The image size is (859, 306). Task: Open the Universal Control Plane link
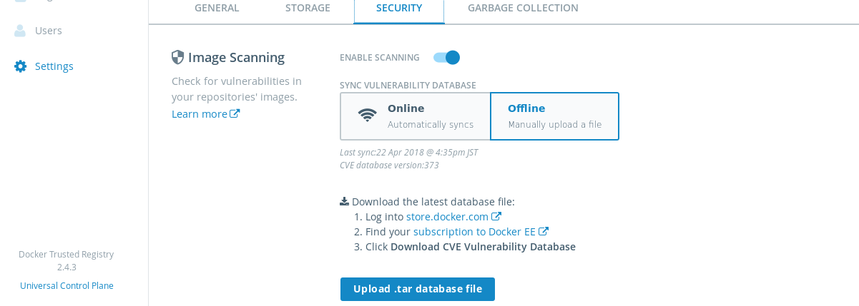[x=67, y=285]
